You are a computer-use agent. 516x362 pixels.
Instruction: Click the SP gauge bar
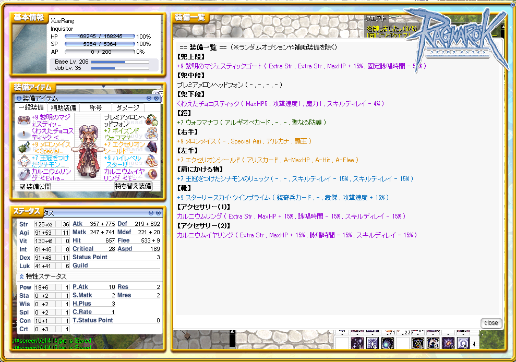(x=100, y=44)
